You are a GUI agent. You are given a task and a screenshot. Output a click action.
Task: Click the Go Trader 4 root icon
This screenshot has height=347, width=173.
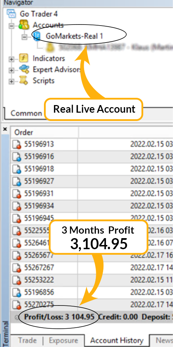pyautogui.click(x=11, y=13)
